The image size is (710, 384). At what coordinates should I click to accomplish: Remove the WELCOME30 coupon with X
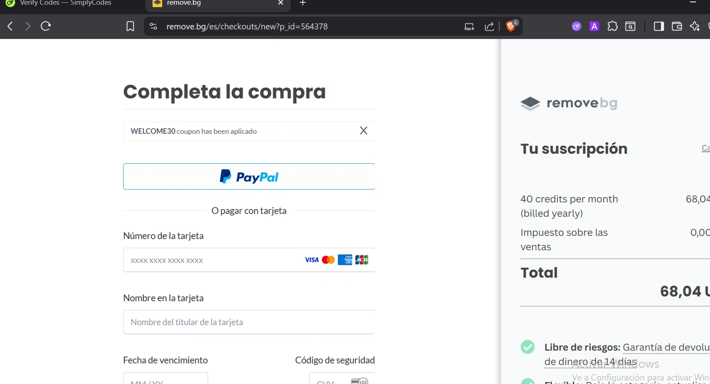364,131
